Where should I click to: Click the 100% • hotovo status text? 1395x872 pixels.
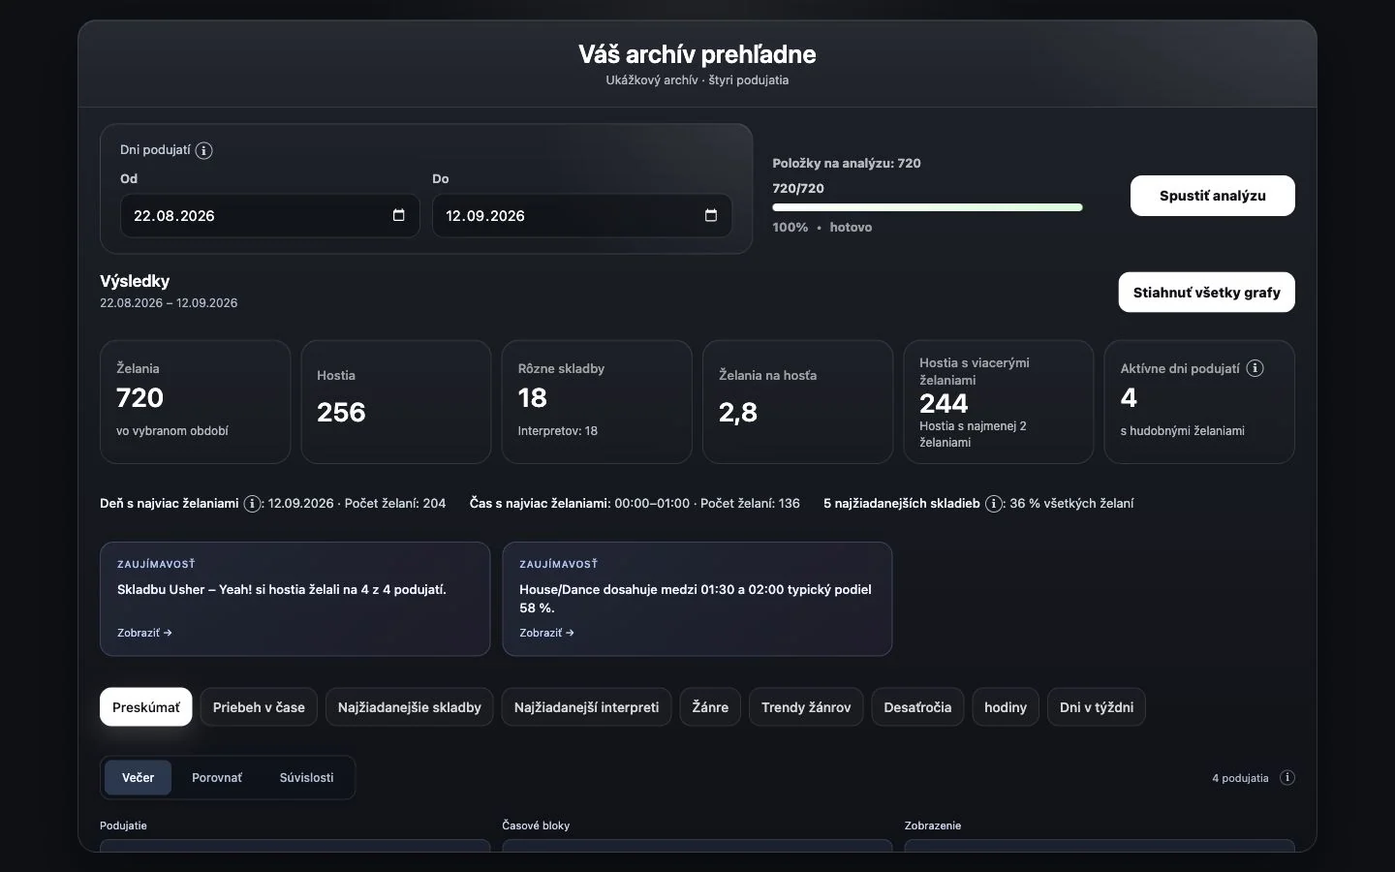[822, 227]
